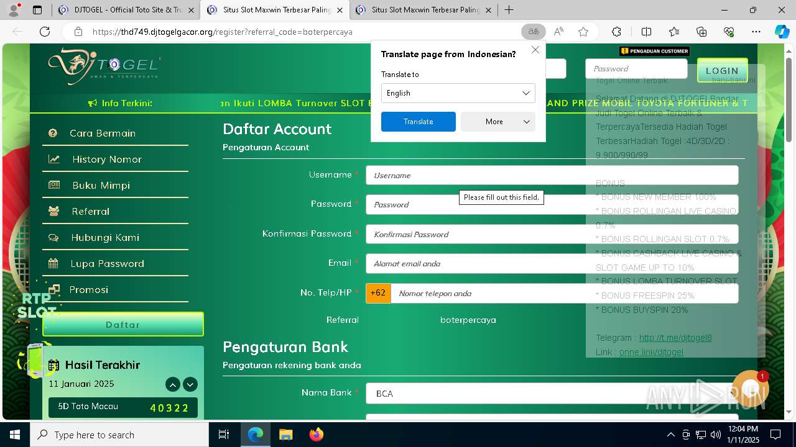
Task: Open the notification center icon
Action: (x=775, y=435)
